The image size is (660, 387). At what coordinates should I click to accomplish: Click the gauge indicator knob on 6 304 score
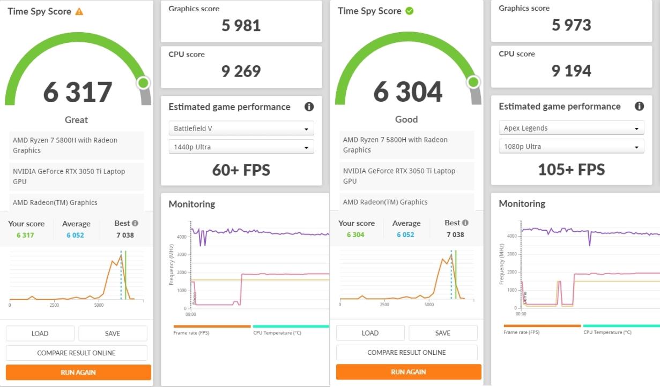(473, 82)
